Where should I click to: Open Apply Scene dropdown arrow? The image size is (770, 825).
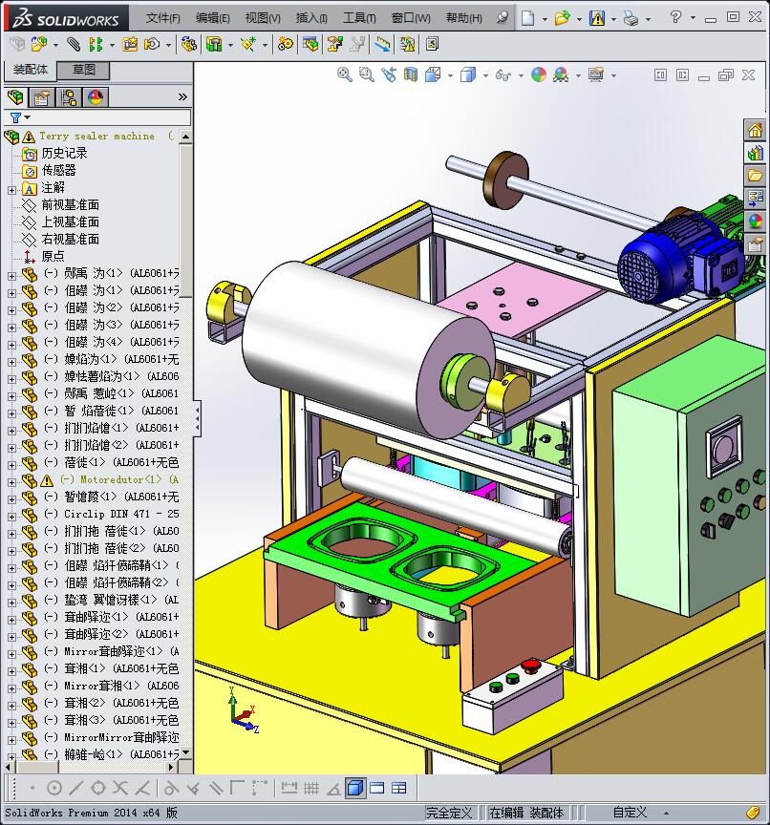578,75
